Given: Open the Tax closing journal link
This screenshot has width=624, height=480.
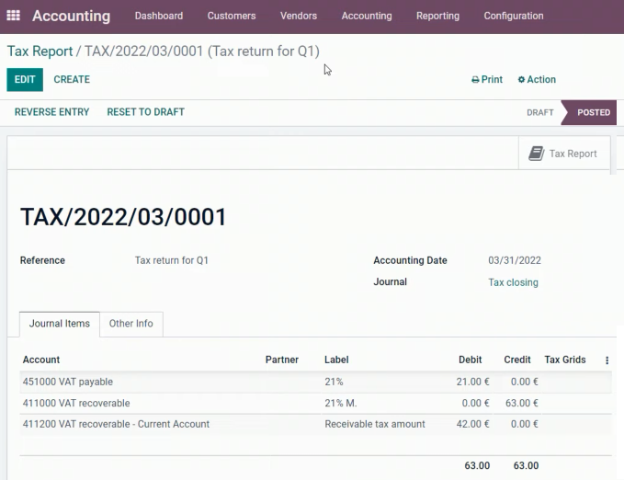Looking at the screenshot, I should coord(513,282).
